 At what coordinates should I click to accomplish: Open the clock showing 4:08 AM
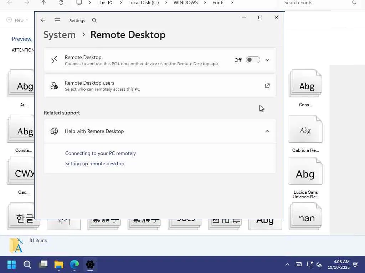(339, 264)
